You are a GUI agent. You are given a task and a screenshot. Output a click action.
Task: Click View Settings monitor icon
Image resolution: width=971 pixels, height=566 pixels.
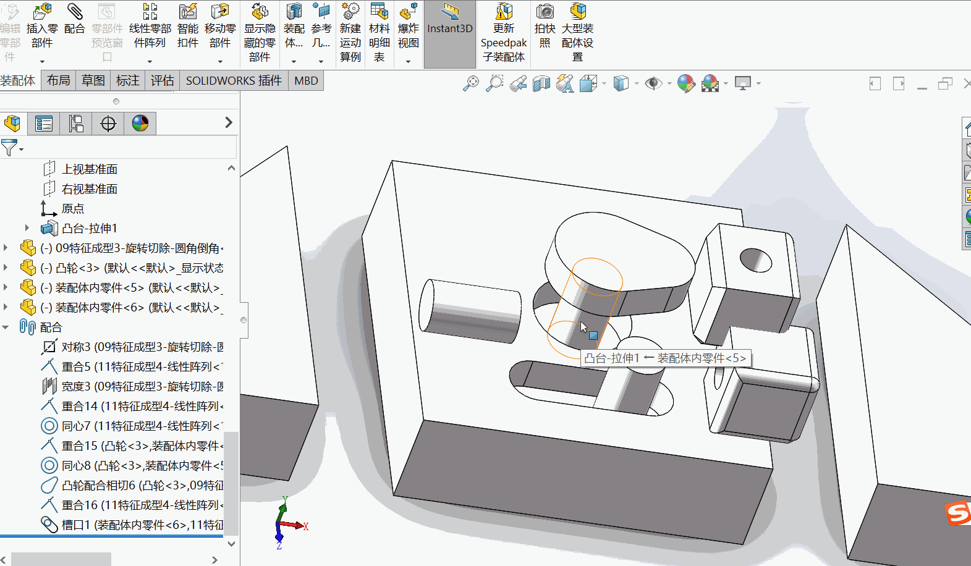tap(743, 83)
